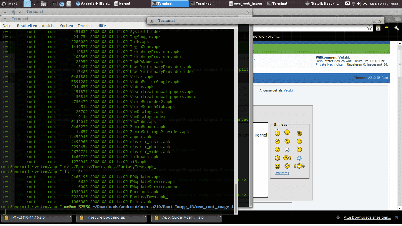This screenshot has height=226, width=402.
Task: Open the volume speaker indicator
Action: tap(359, 4)
